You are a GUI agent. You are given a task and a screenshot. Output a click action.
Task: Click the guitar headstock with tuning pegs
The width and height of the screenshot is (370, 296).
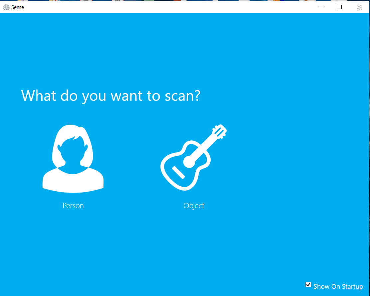219,131
